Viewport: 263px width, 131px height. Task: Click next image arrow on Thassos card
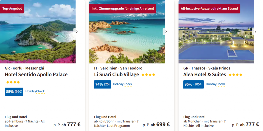click(255, 32)
